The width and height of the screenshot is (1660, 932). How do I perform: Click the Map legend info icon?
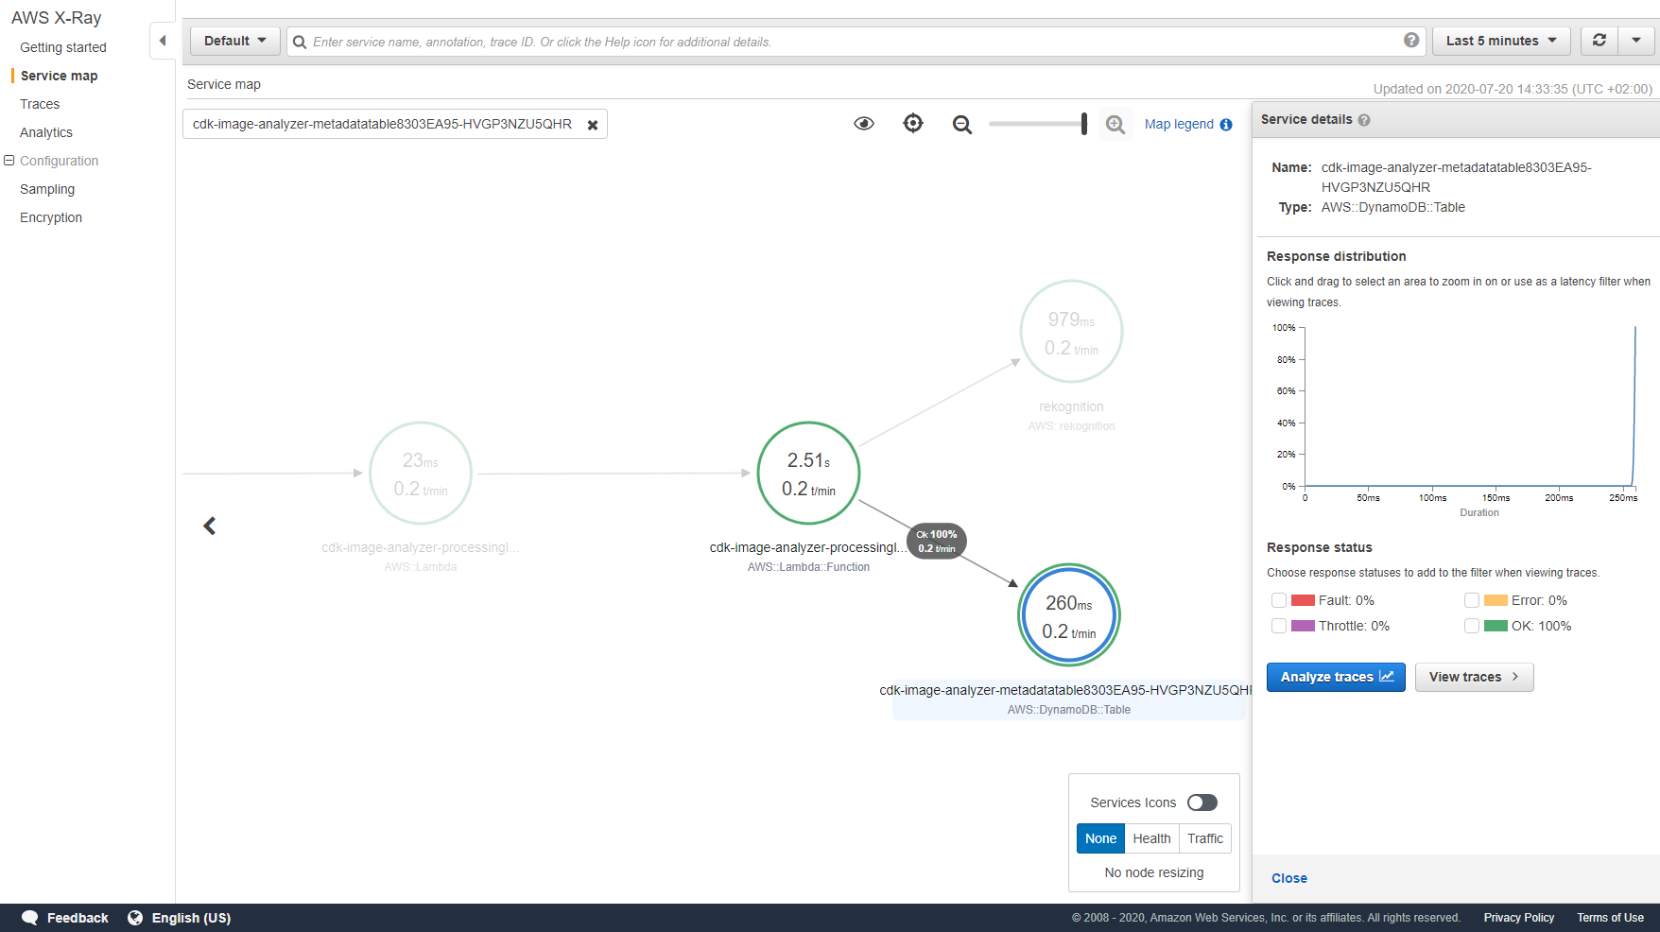click(1226, 125)
